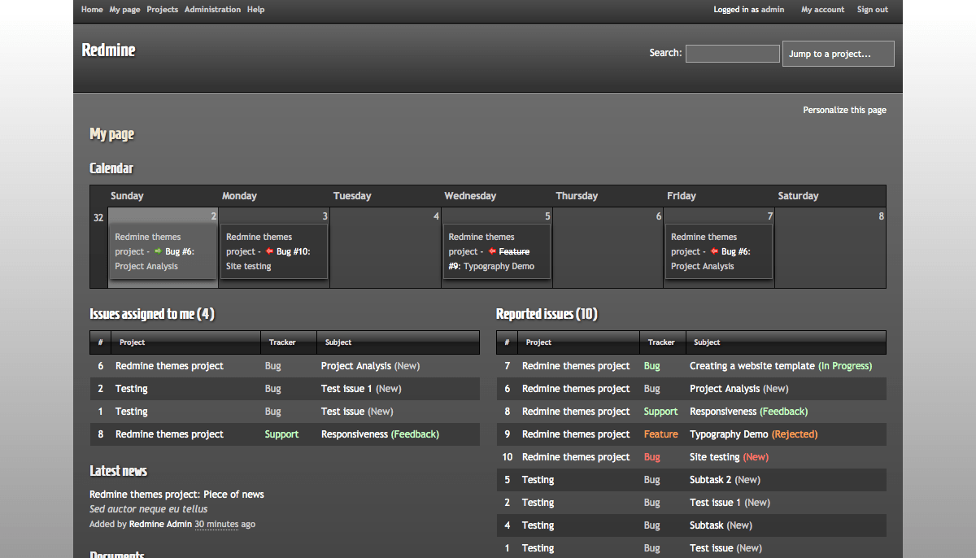Open Help in the top menu
The height and width of the screenshot is (558, 976).
point(255,10)
